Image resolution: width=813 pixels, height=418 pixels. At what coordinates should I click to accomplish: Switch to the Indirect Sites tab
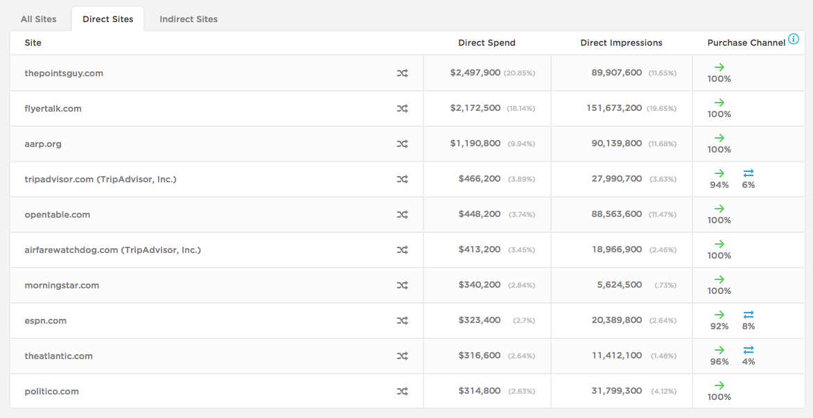pos(189,19)
